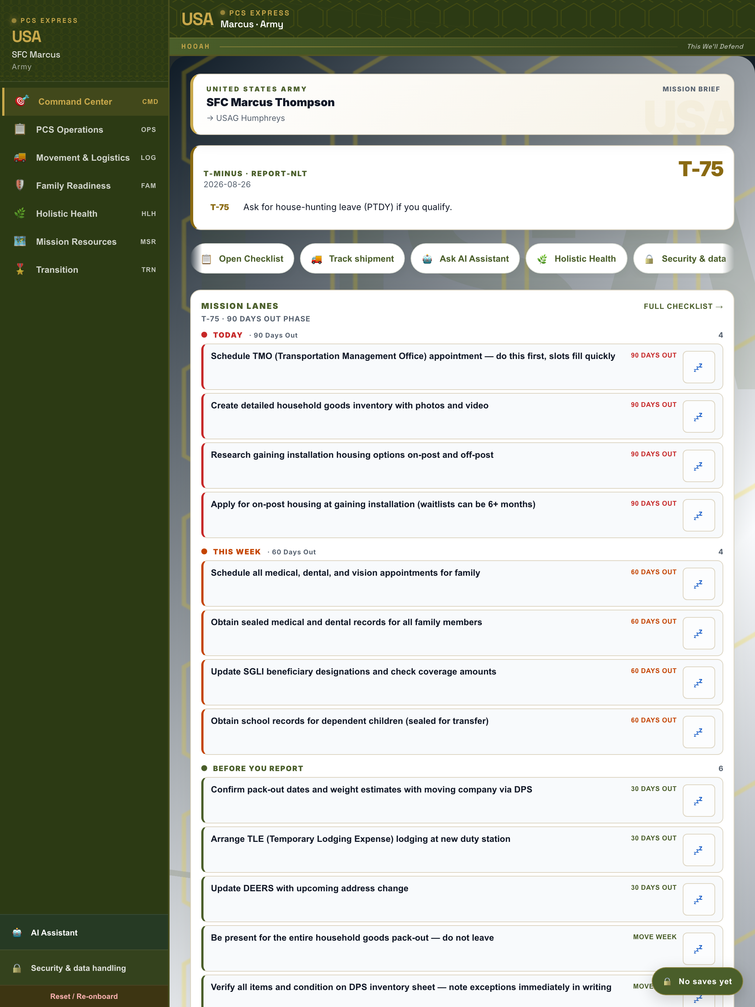Snooze the Obtain school records task
The height and width of the screenshot is (1007, 755).
(699, 732)
